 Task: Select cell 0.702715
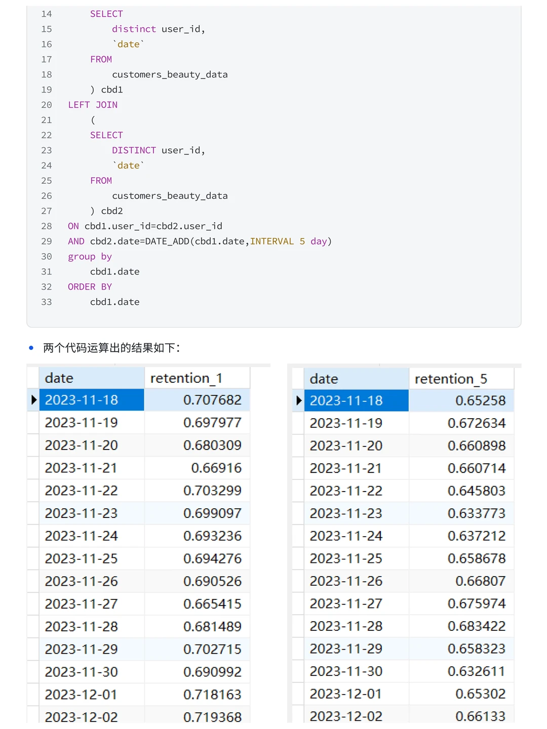(197, 649)
